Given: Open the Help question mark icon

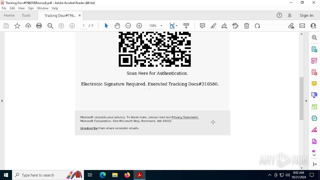Looking at the screenshot, I should [x=279, y=15].
